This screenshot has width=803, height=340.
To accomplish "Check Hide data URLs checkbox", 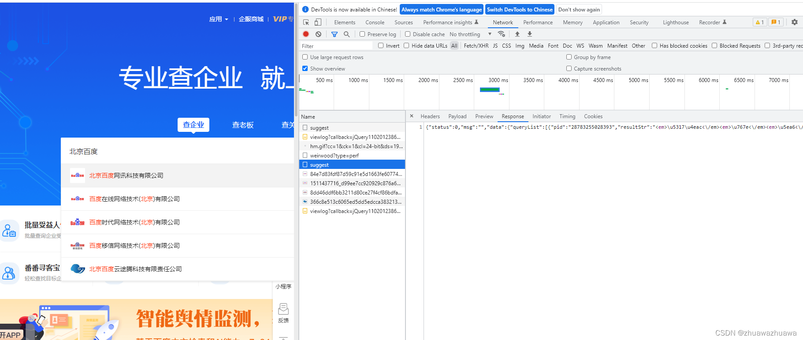I will (406, 45).
